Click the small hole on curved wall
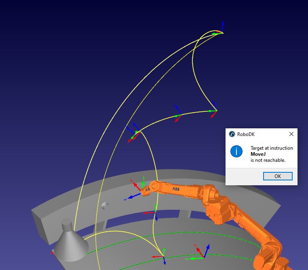 (105, 205)
